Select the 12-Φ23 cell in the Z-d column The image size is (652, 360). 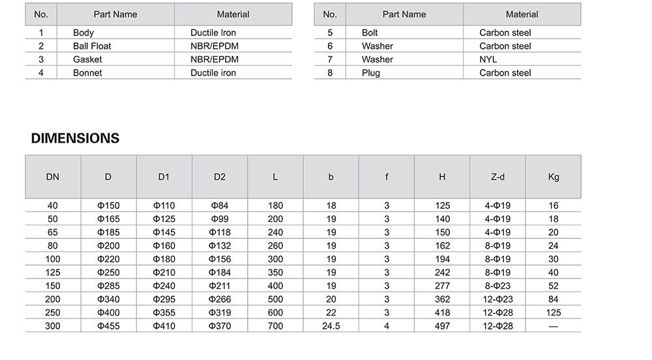[497, 299]
